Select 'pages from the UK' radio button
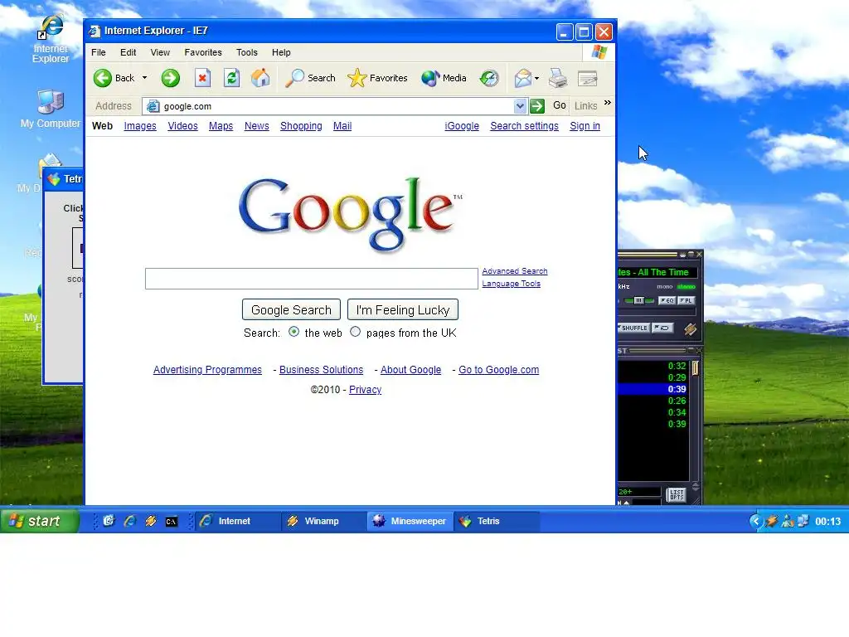 pyautogui.click(x=355, y=332)
